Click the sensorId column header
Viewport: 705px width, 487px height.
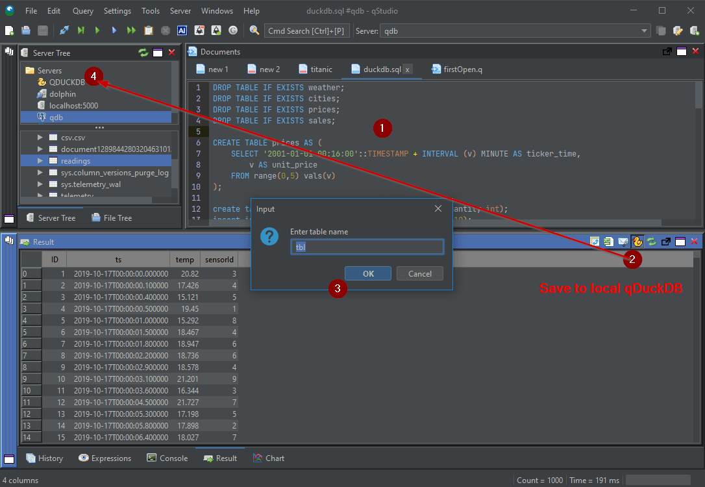pos(219,260)
